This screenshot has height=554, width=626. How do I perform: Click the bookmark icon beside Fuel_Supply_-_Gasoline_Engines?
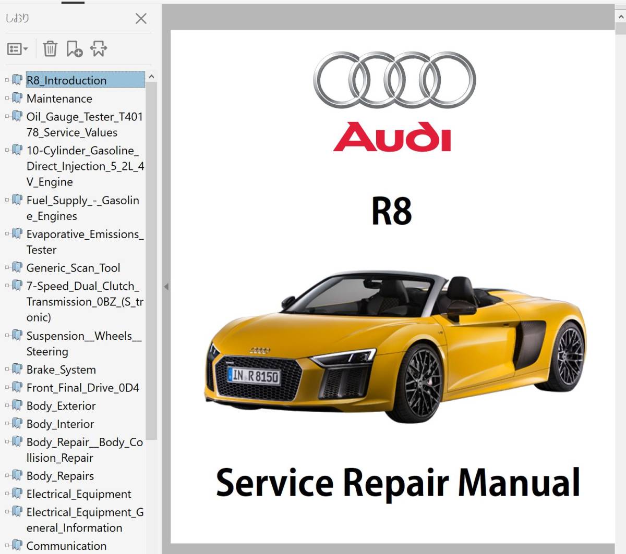click(x=17, y=200)
